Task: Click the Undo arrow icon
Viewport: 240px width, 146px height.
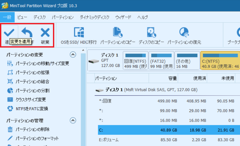Action: click(x=27, y=32)
